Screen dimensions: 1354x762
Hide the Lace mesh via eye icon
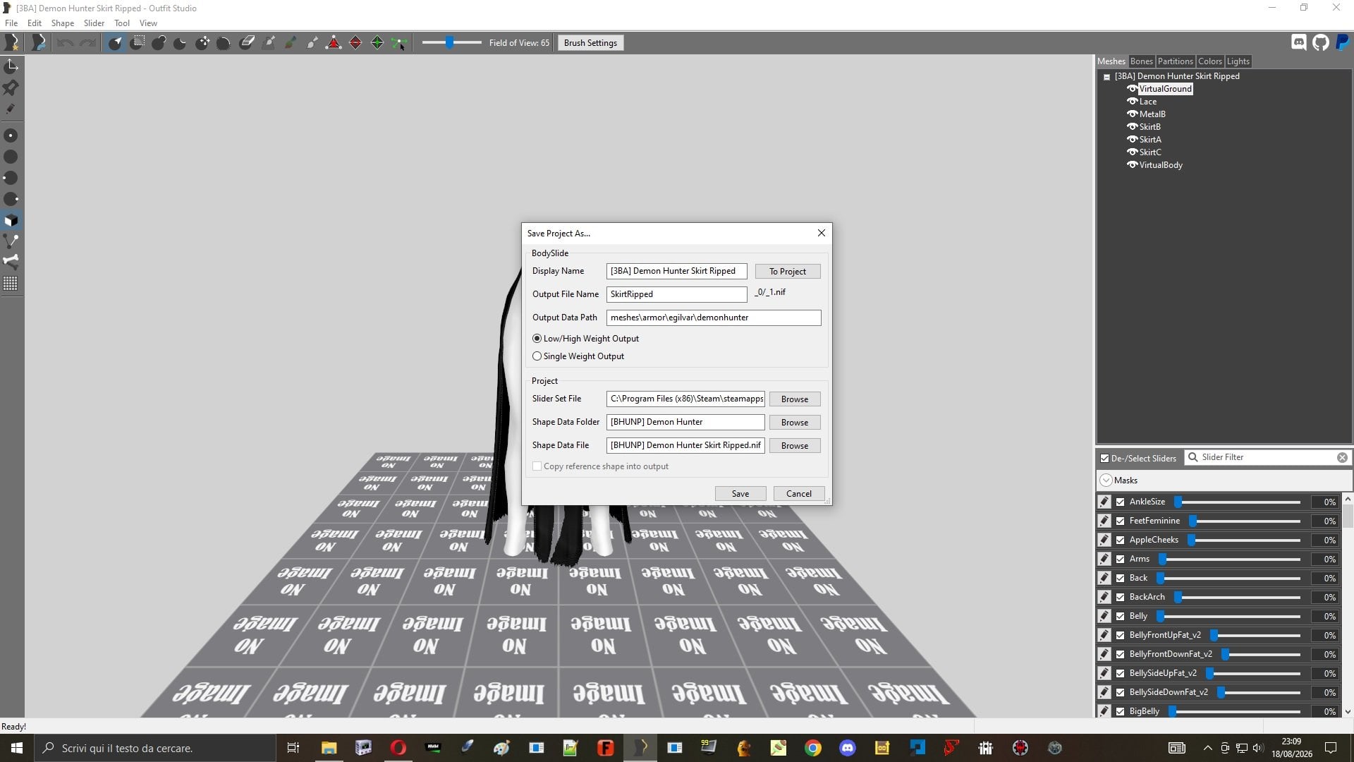click(1132, 102)
